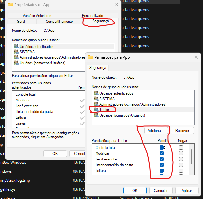203x199 pixels.
Task: Click Controle total row in Propriedades permissions
Action: point(49,94)
